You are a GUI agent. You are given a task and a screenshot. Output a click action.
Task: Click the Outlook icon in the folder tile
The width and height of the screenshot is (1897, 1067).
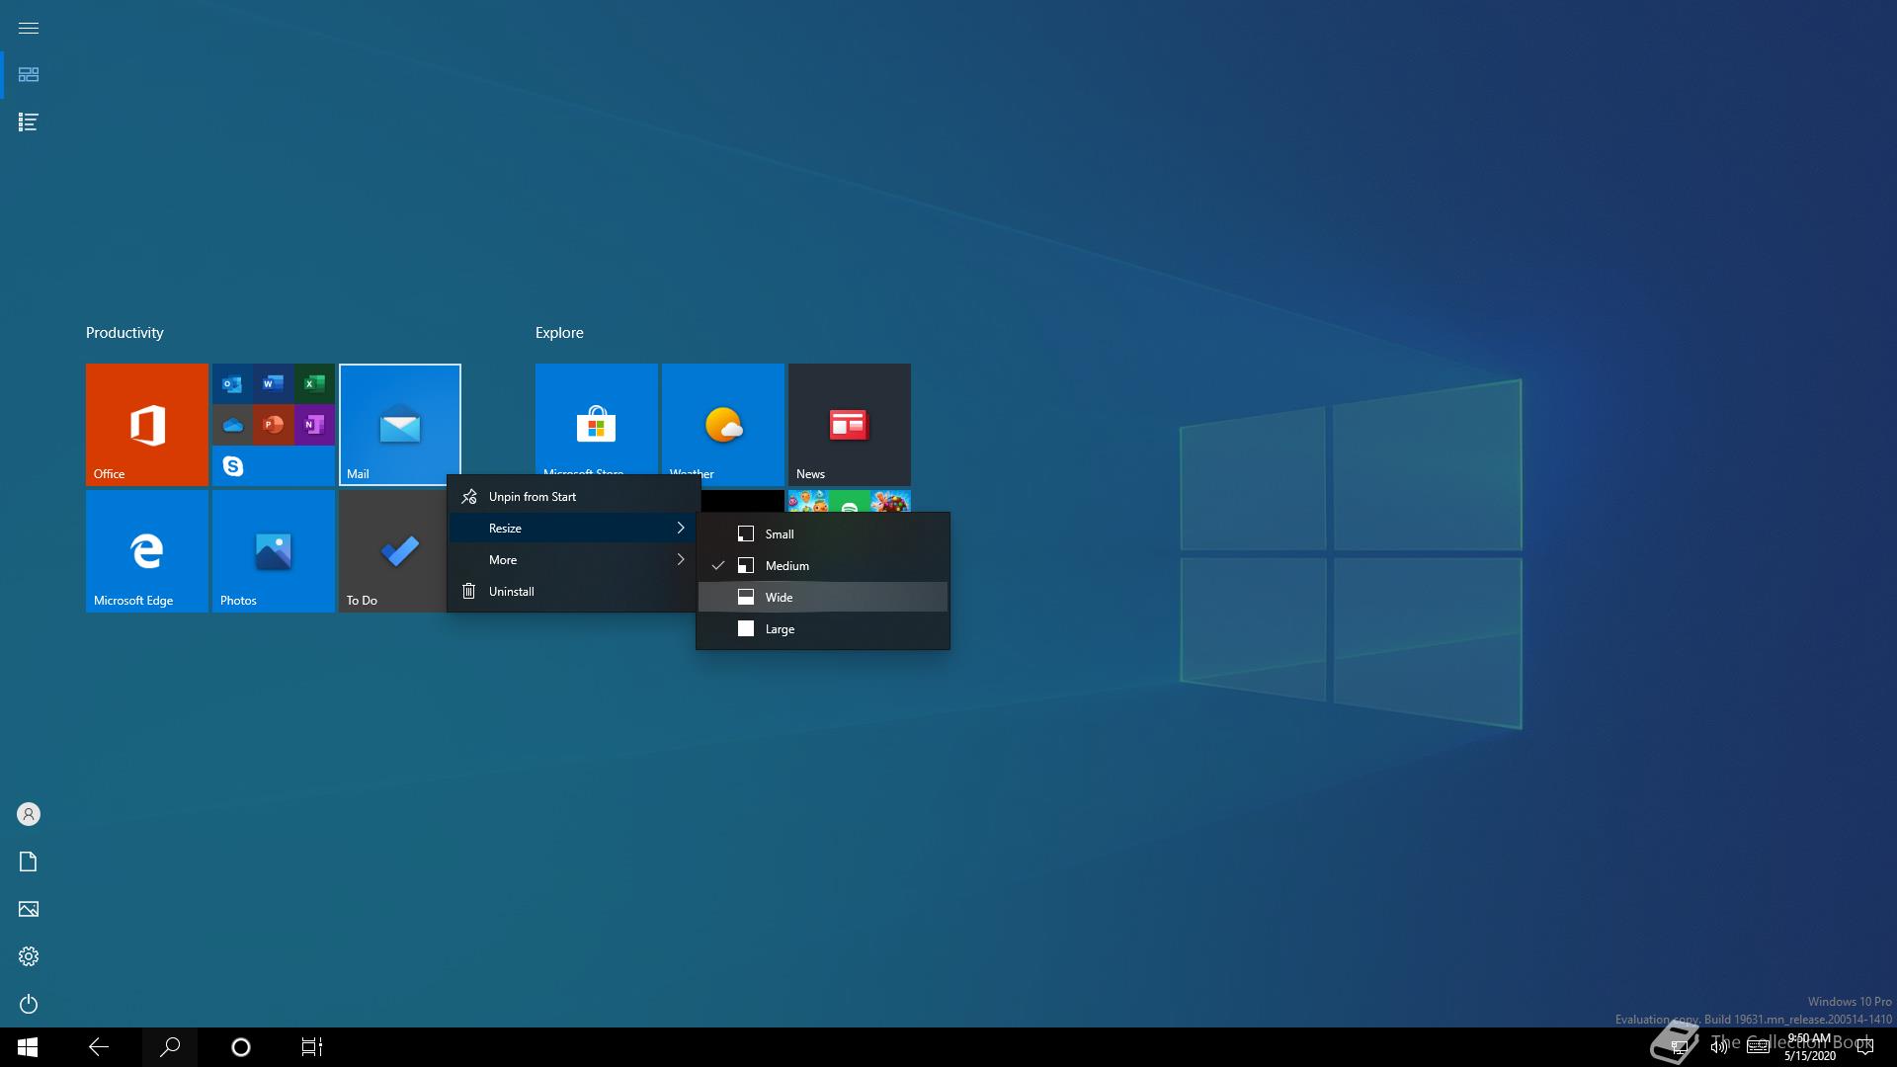click(x=233, y=383)
